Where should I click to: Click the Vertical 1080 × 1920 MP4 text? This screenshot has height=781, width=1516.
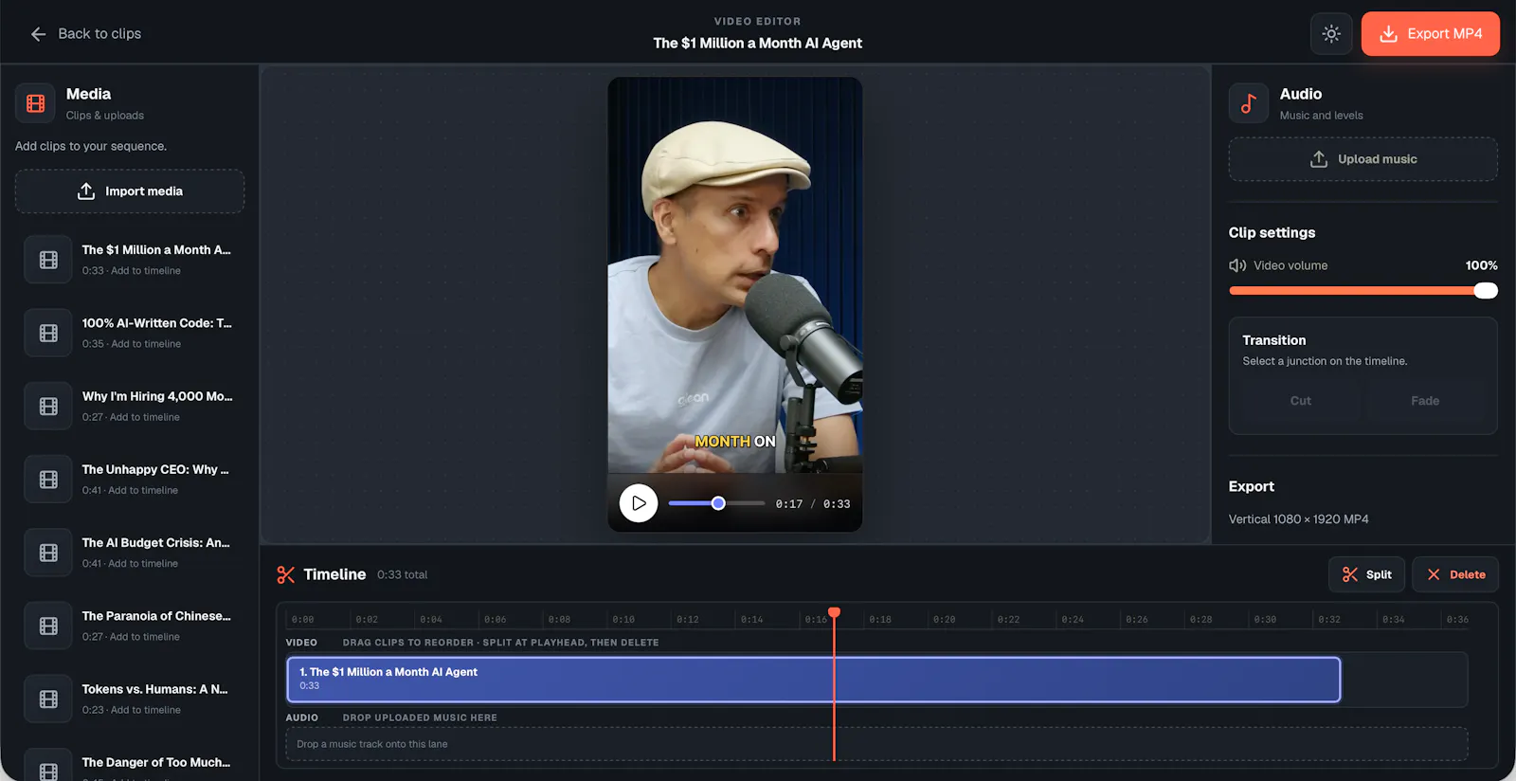coord(1299,519)
